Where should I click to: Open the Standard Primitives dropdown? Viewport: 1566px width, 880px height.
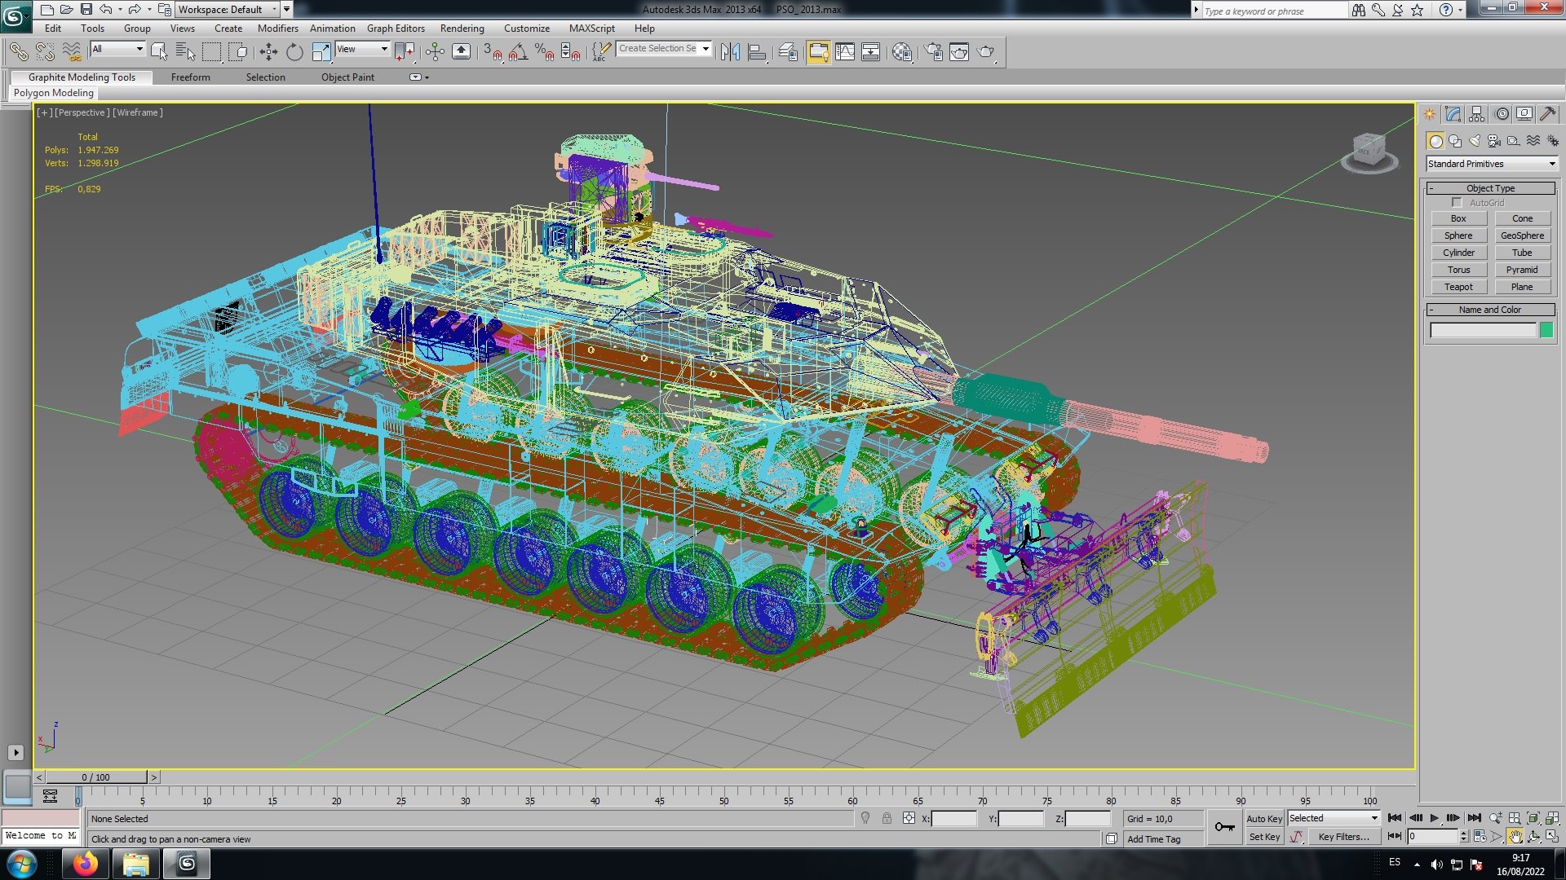[x=1490, y=164]
